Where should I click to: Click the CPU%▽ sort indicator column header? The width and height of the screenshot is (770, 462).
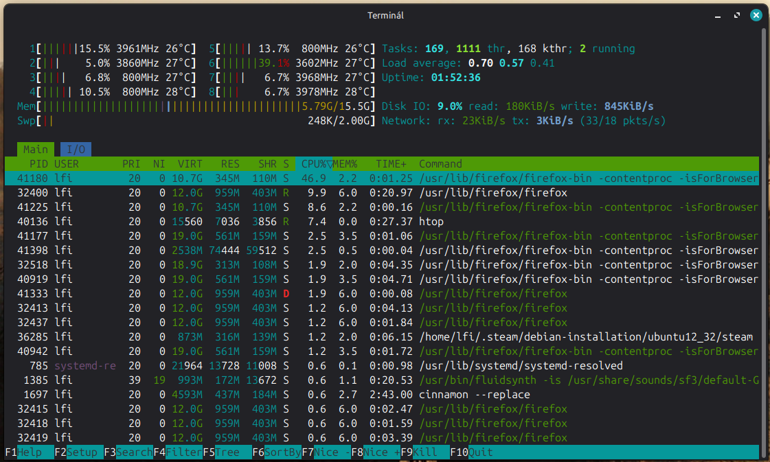314,163
